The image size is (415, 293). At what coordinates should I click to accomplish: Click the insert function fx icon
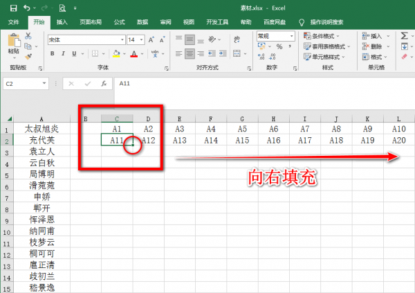(103, 83)
